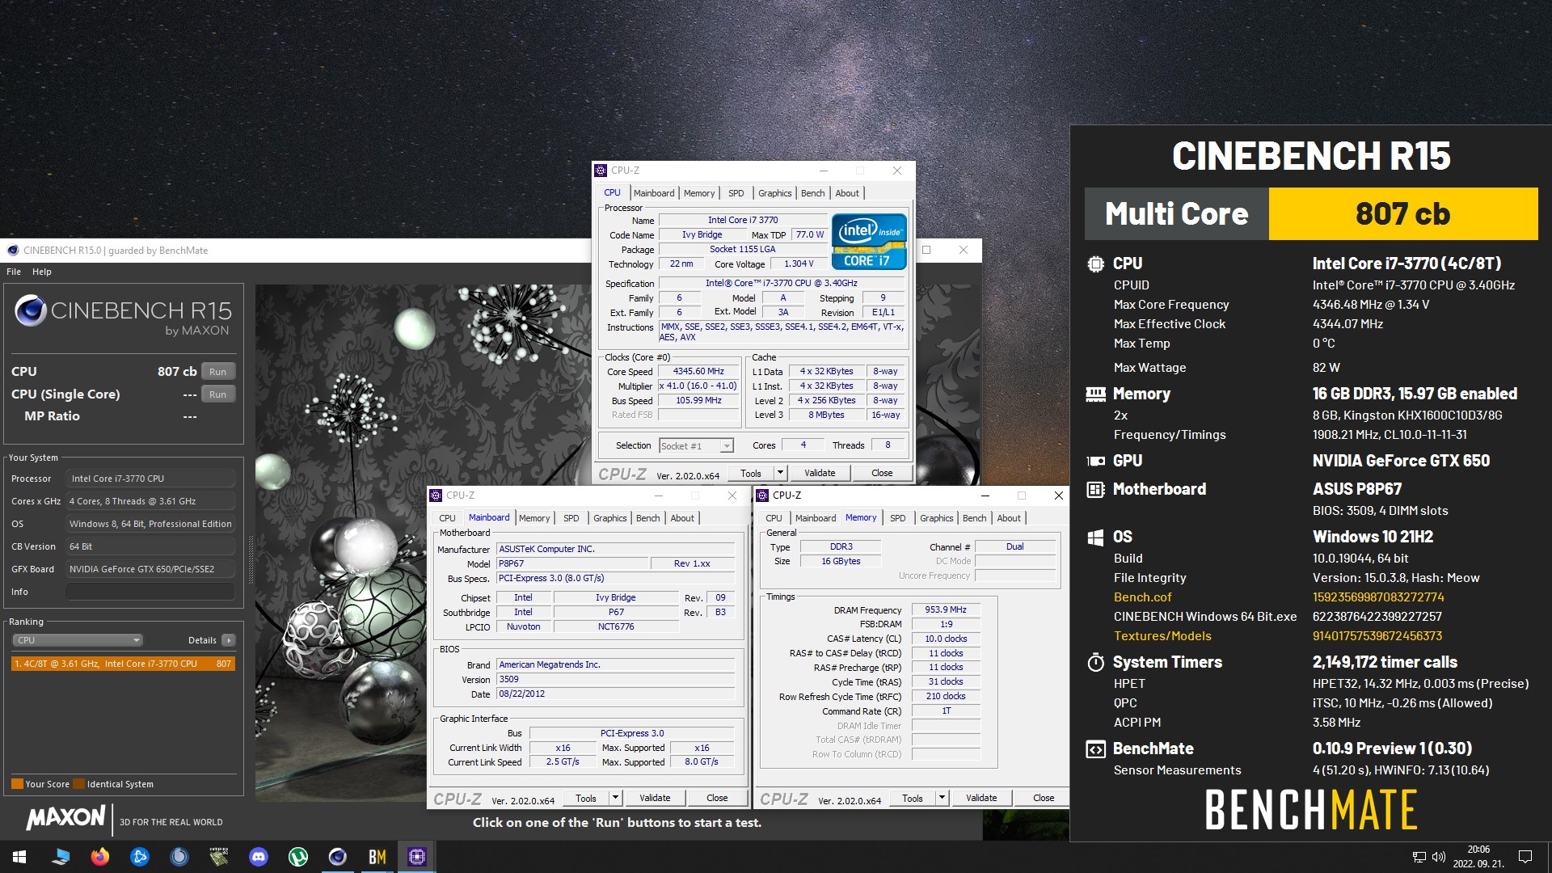Click the Memory icon in BenchMate panel
1552x873 pixels.
(1095, 394)
